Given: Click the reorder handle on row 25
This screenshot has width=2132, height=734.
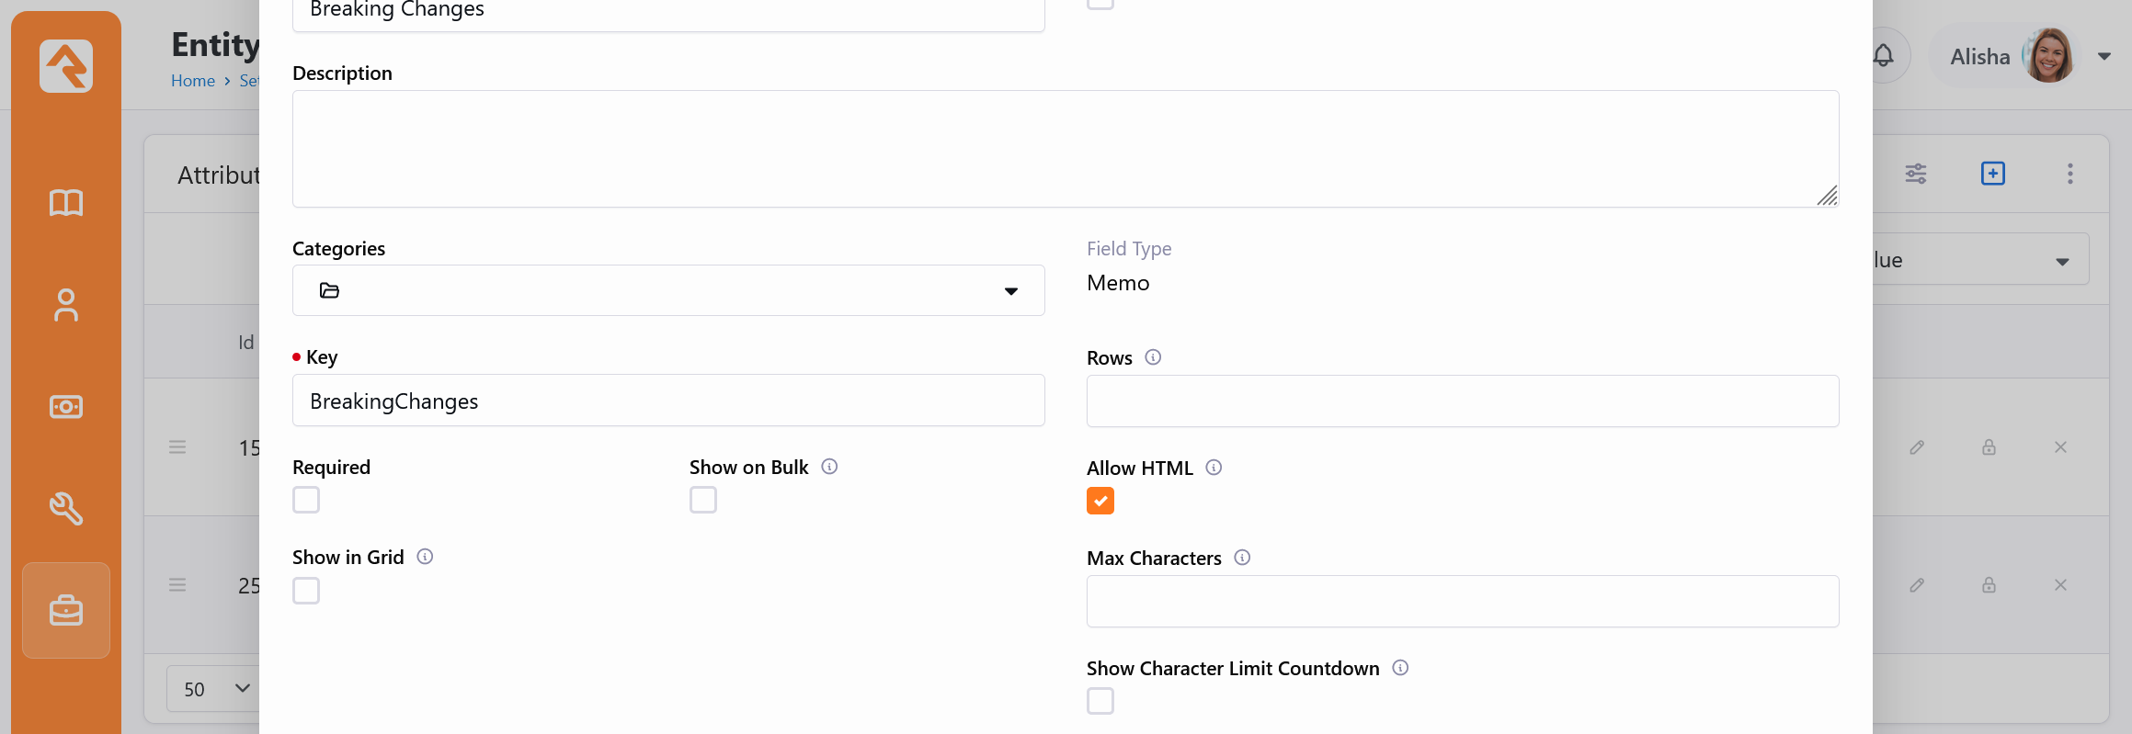Looking at the screenshot, I should 177,585.
